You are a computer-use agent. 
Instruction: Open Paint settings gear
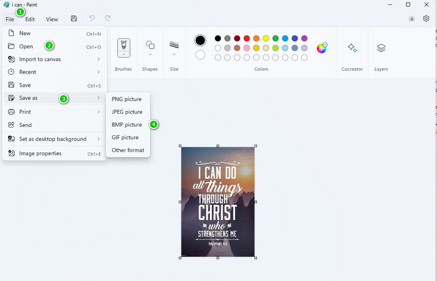pyautogui.click(x=426, y=19)
